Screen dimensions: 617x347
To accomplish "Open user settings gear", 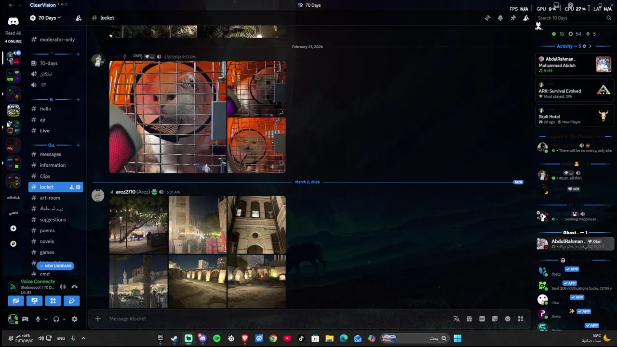I will (x=74, y=319).
